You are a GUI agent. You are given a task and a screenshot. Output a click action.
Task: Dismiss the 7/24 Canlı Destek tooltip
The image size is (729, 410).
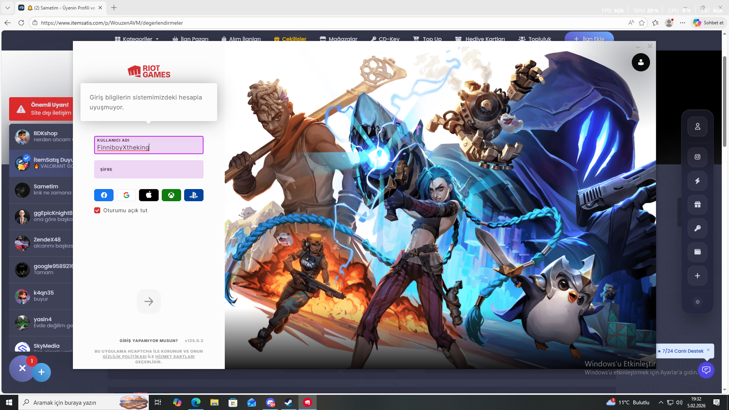(708, 350)
